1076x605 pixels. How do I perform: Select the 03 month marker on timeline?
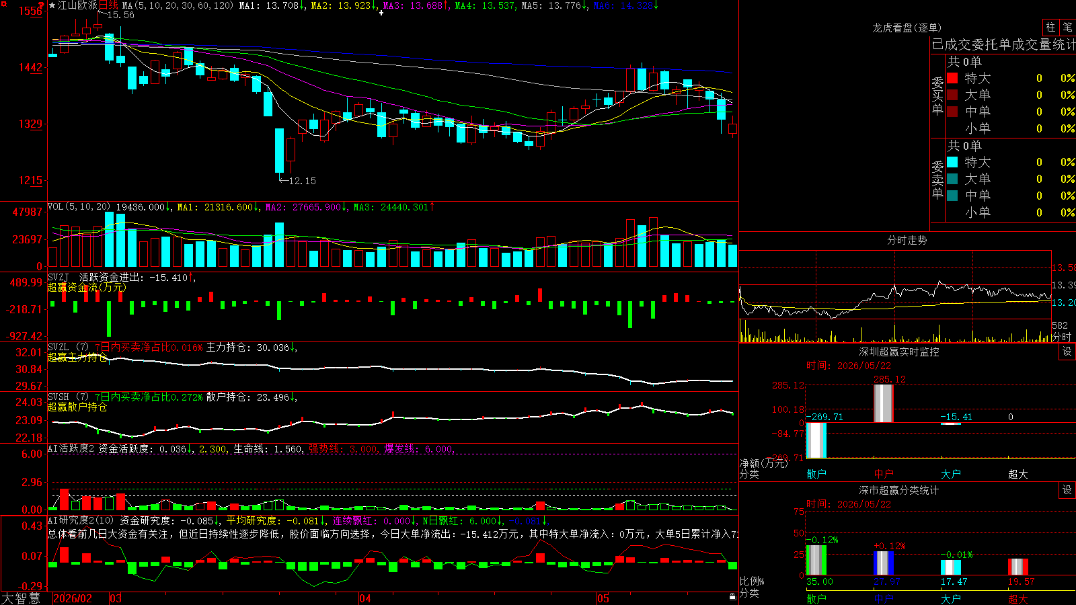[116, 598]
